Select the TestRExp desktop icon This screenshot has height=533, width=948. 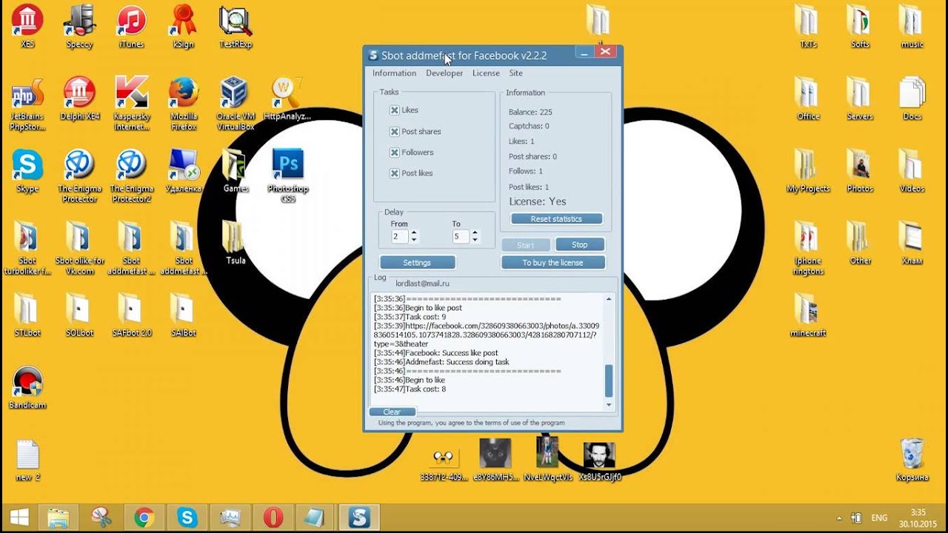click(x=236, y=26)
